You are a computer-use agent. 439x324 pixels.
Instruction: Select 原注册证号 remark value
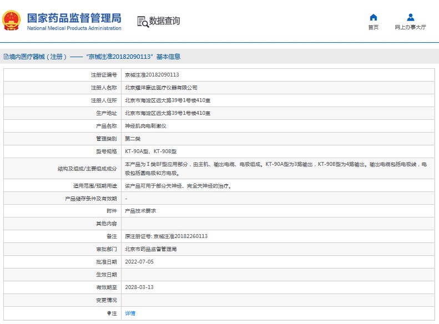(166, 236)
